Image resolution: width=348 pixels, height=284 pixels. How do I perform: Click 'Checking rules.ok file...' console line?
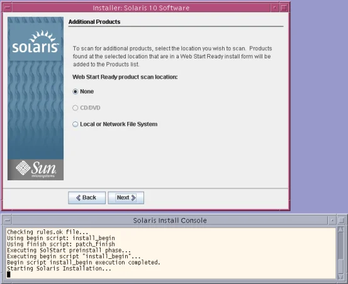click(x=48, y=232)
